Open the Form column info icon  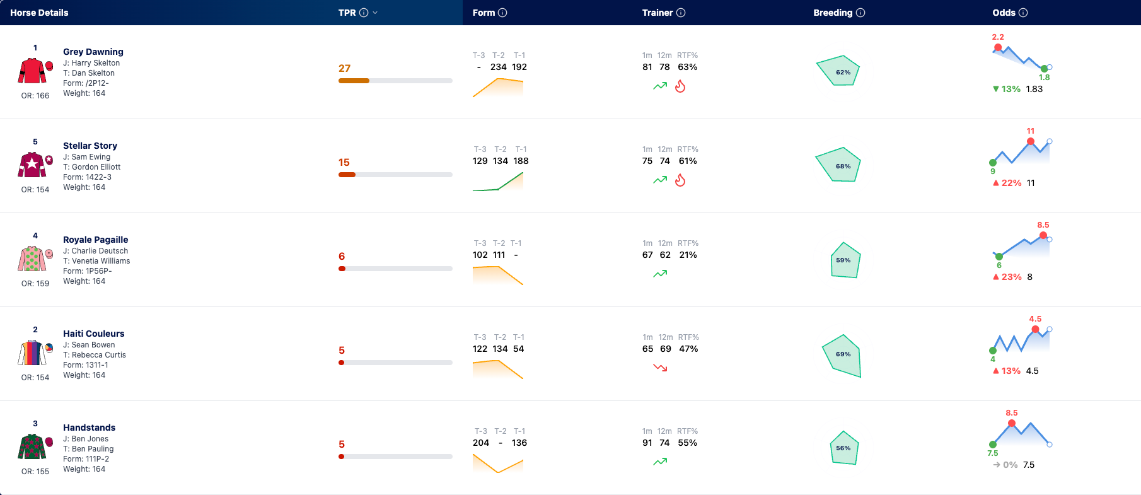[x=502, y=13]
